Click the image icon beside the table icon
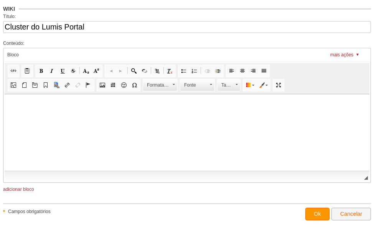The height and width of the screenshot is (233, 374). pos(102,85)
